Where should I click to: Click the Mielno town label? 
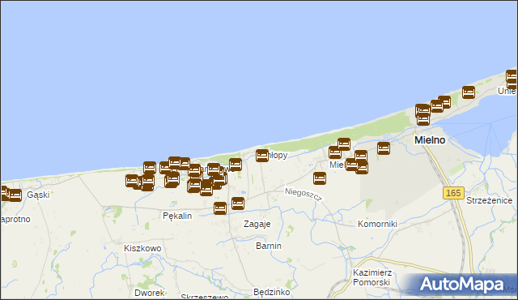[x=430, y=140]
